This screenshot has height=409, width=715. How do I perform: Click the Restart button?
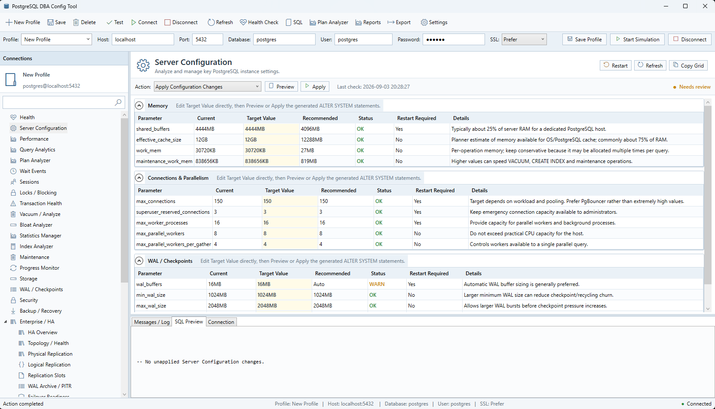[616, 65]
